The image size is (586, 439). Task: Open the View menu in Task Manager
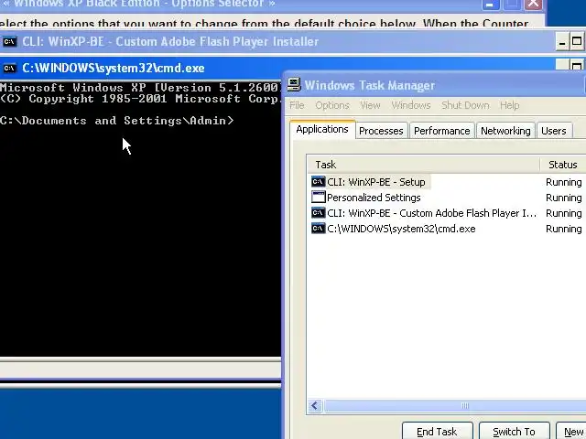point(370,105)
